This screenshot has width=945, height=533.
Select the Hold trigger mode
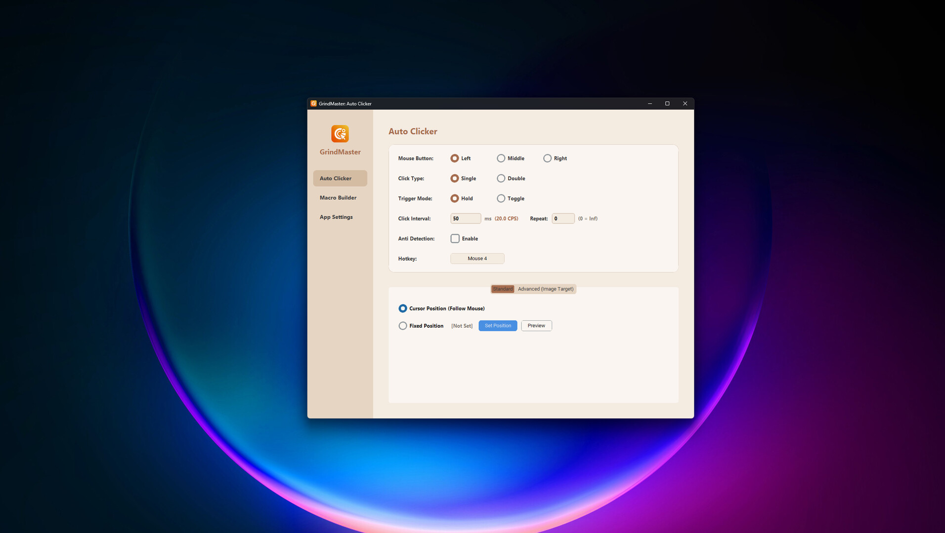pos(454,198)
